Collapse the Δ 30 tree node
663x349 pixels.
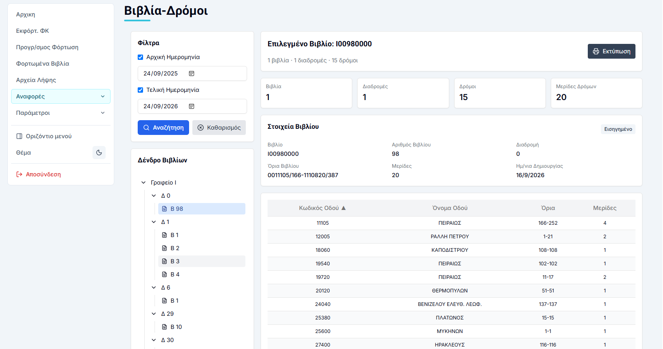click(x=154, y=340)
